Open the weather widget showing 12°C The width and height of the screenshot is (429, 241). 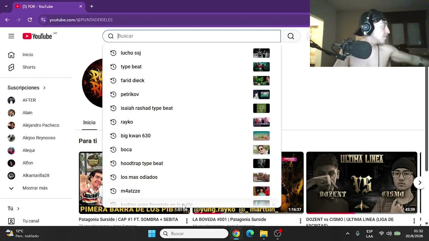23,234
